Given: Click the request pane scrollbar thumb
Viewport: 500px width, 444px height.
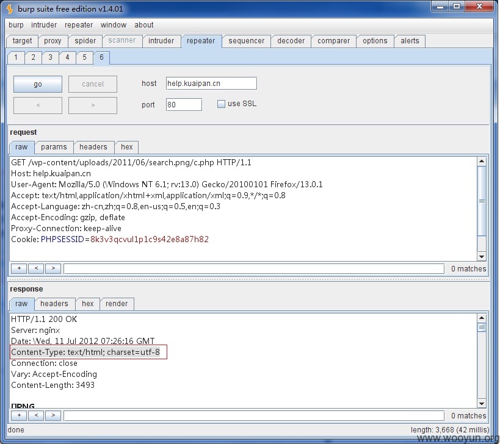Looking at the screenshot, I should tap(482, 201).
